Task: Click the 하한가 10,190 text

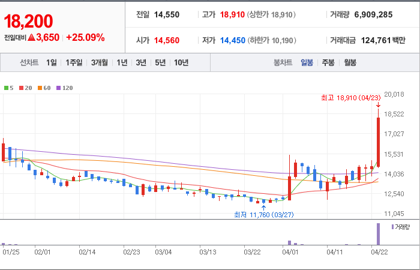Action: tap(272, 40)
